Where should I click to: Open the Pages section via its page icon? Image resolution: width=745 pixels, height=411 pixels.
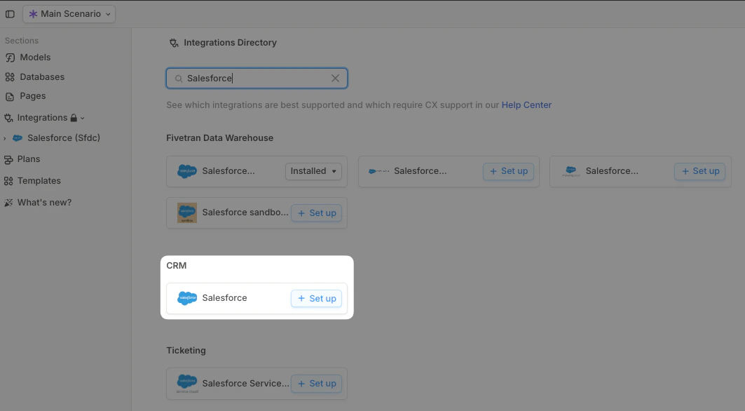(10, 96)
